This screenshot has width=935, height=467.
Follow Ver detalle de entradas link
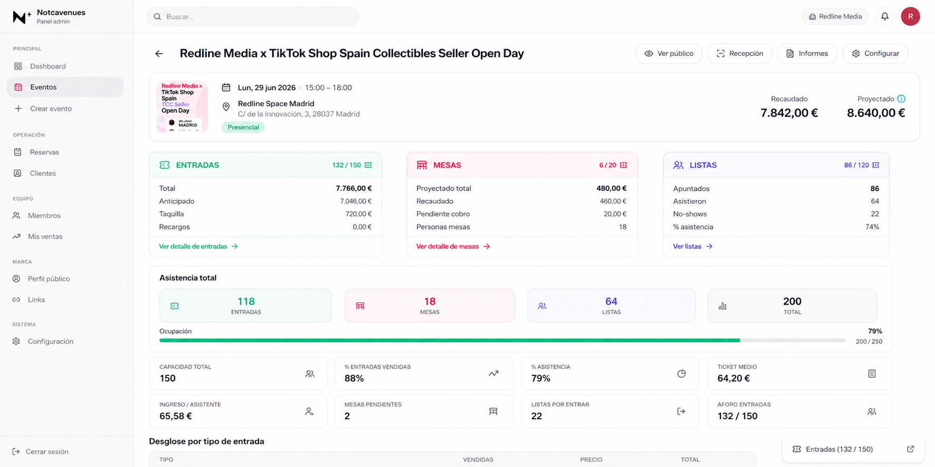198,246
